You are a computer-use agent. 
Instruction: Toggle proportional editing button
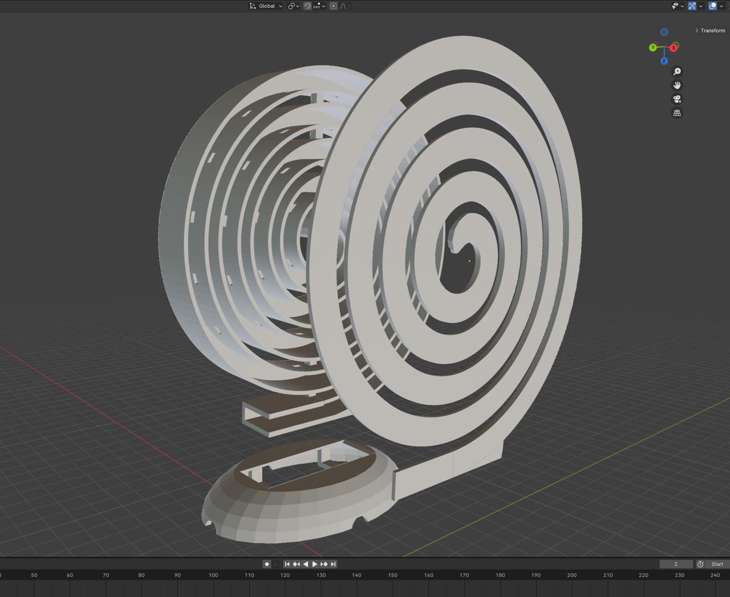334,6
